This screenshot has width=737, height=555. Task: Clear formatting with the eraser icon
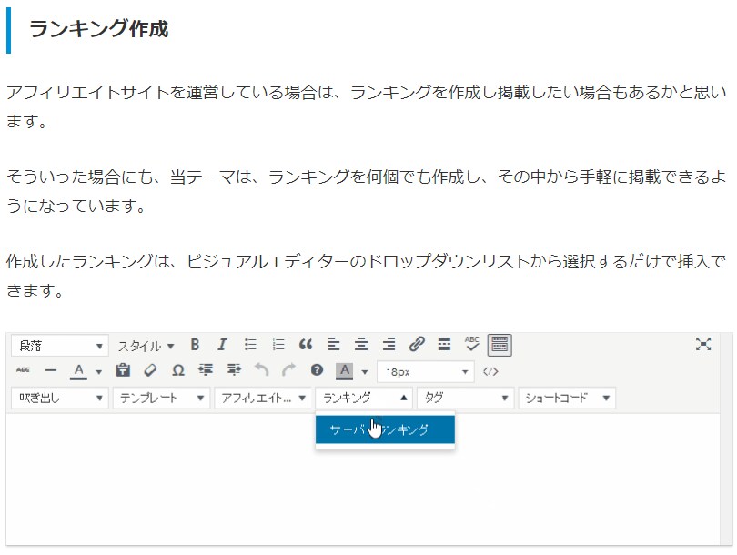coord(150,371)
